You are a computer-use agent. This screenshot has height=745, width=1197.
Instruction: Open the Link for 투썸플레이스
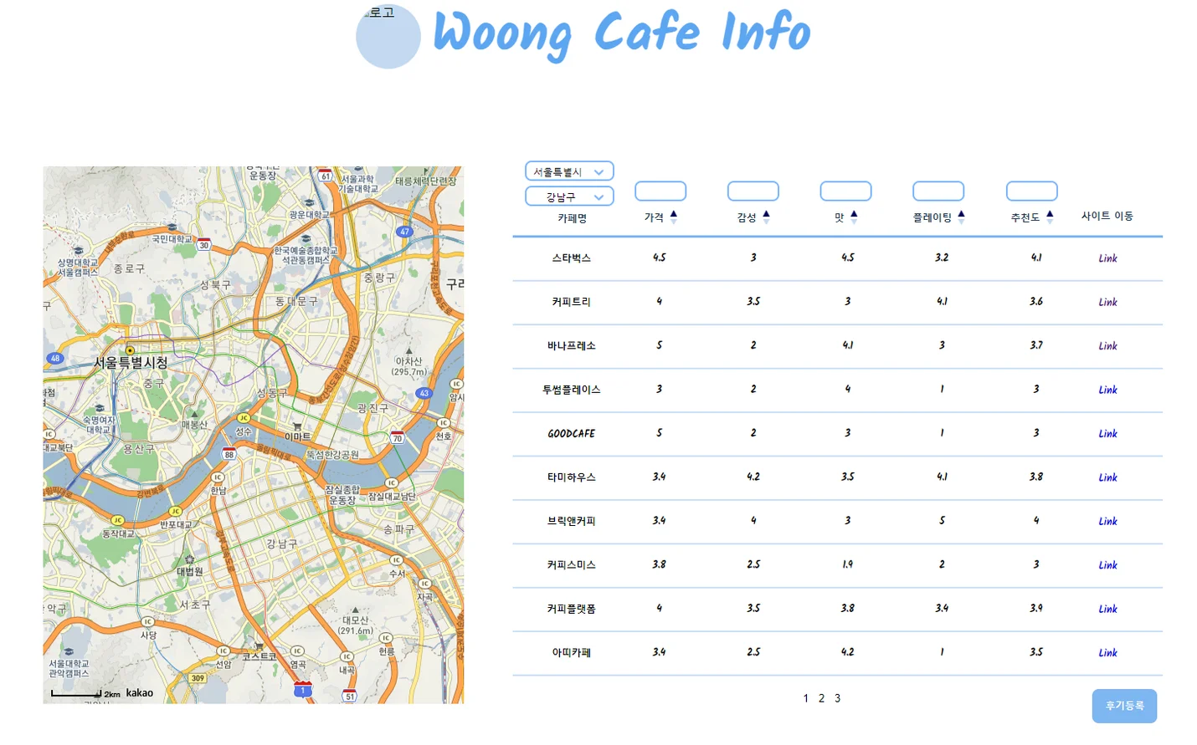[1107, 390]
